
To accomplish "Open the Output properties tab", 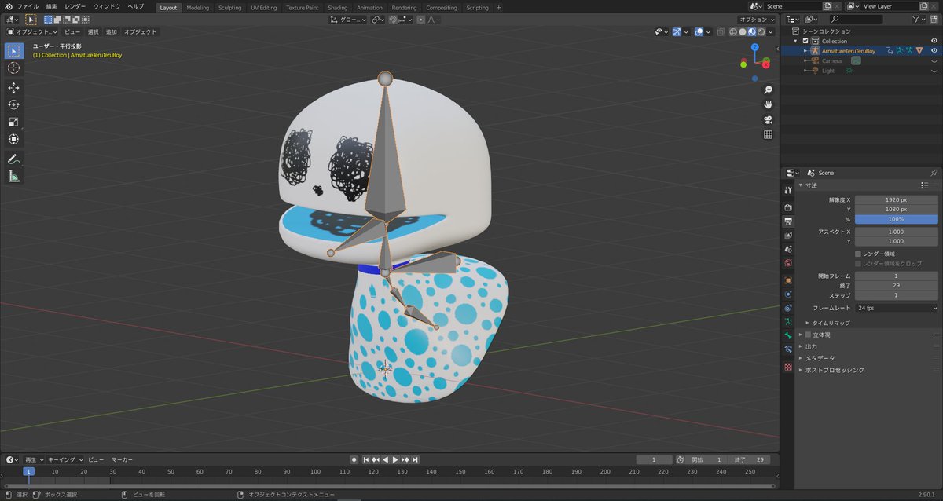I will point(788,221).
